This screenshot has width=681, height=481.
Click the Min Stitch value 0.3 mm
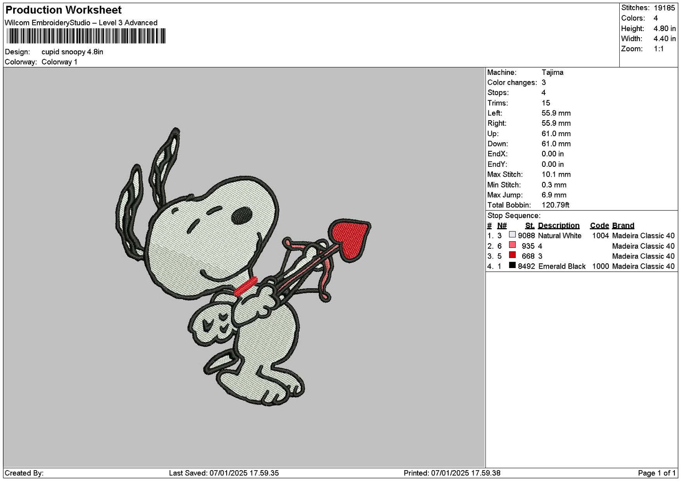554,185
